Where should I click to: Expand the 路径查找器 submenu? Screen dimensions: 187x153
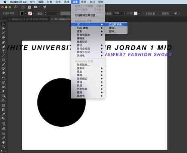88,49
